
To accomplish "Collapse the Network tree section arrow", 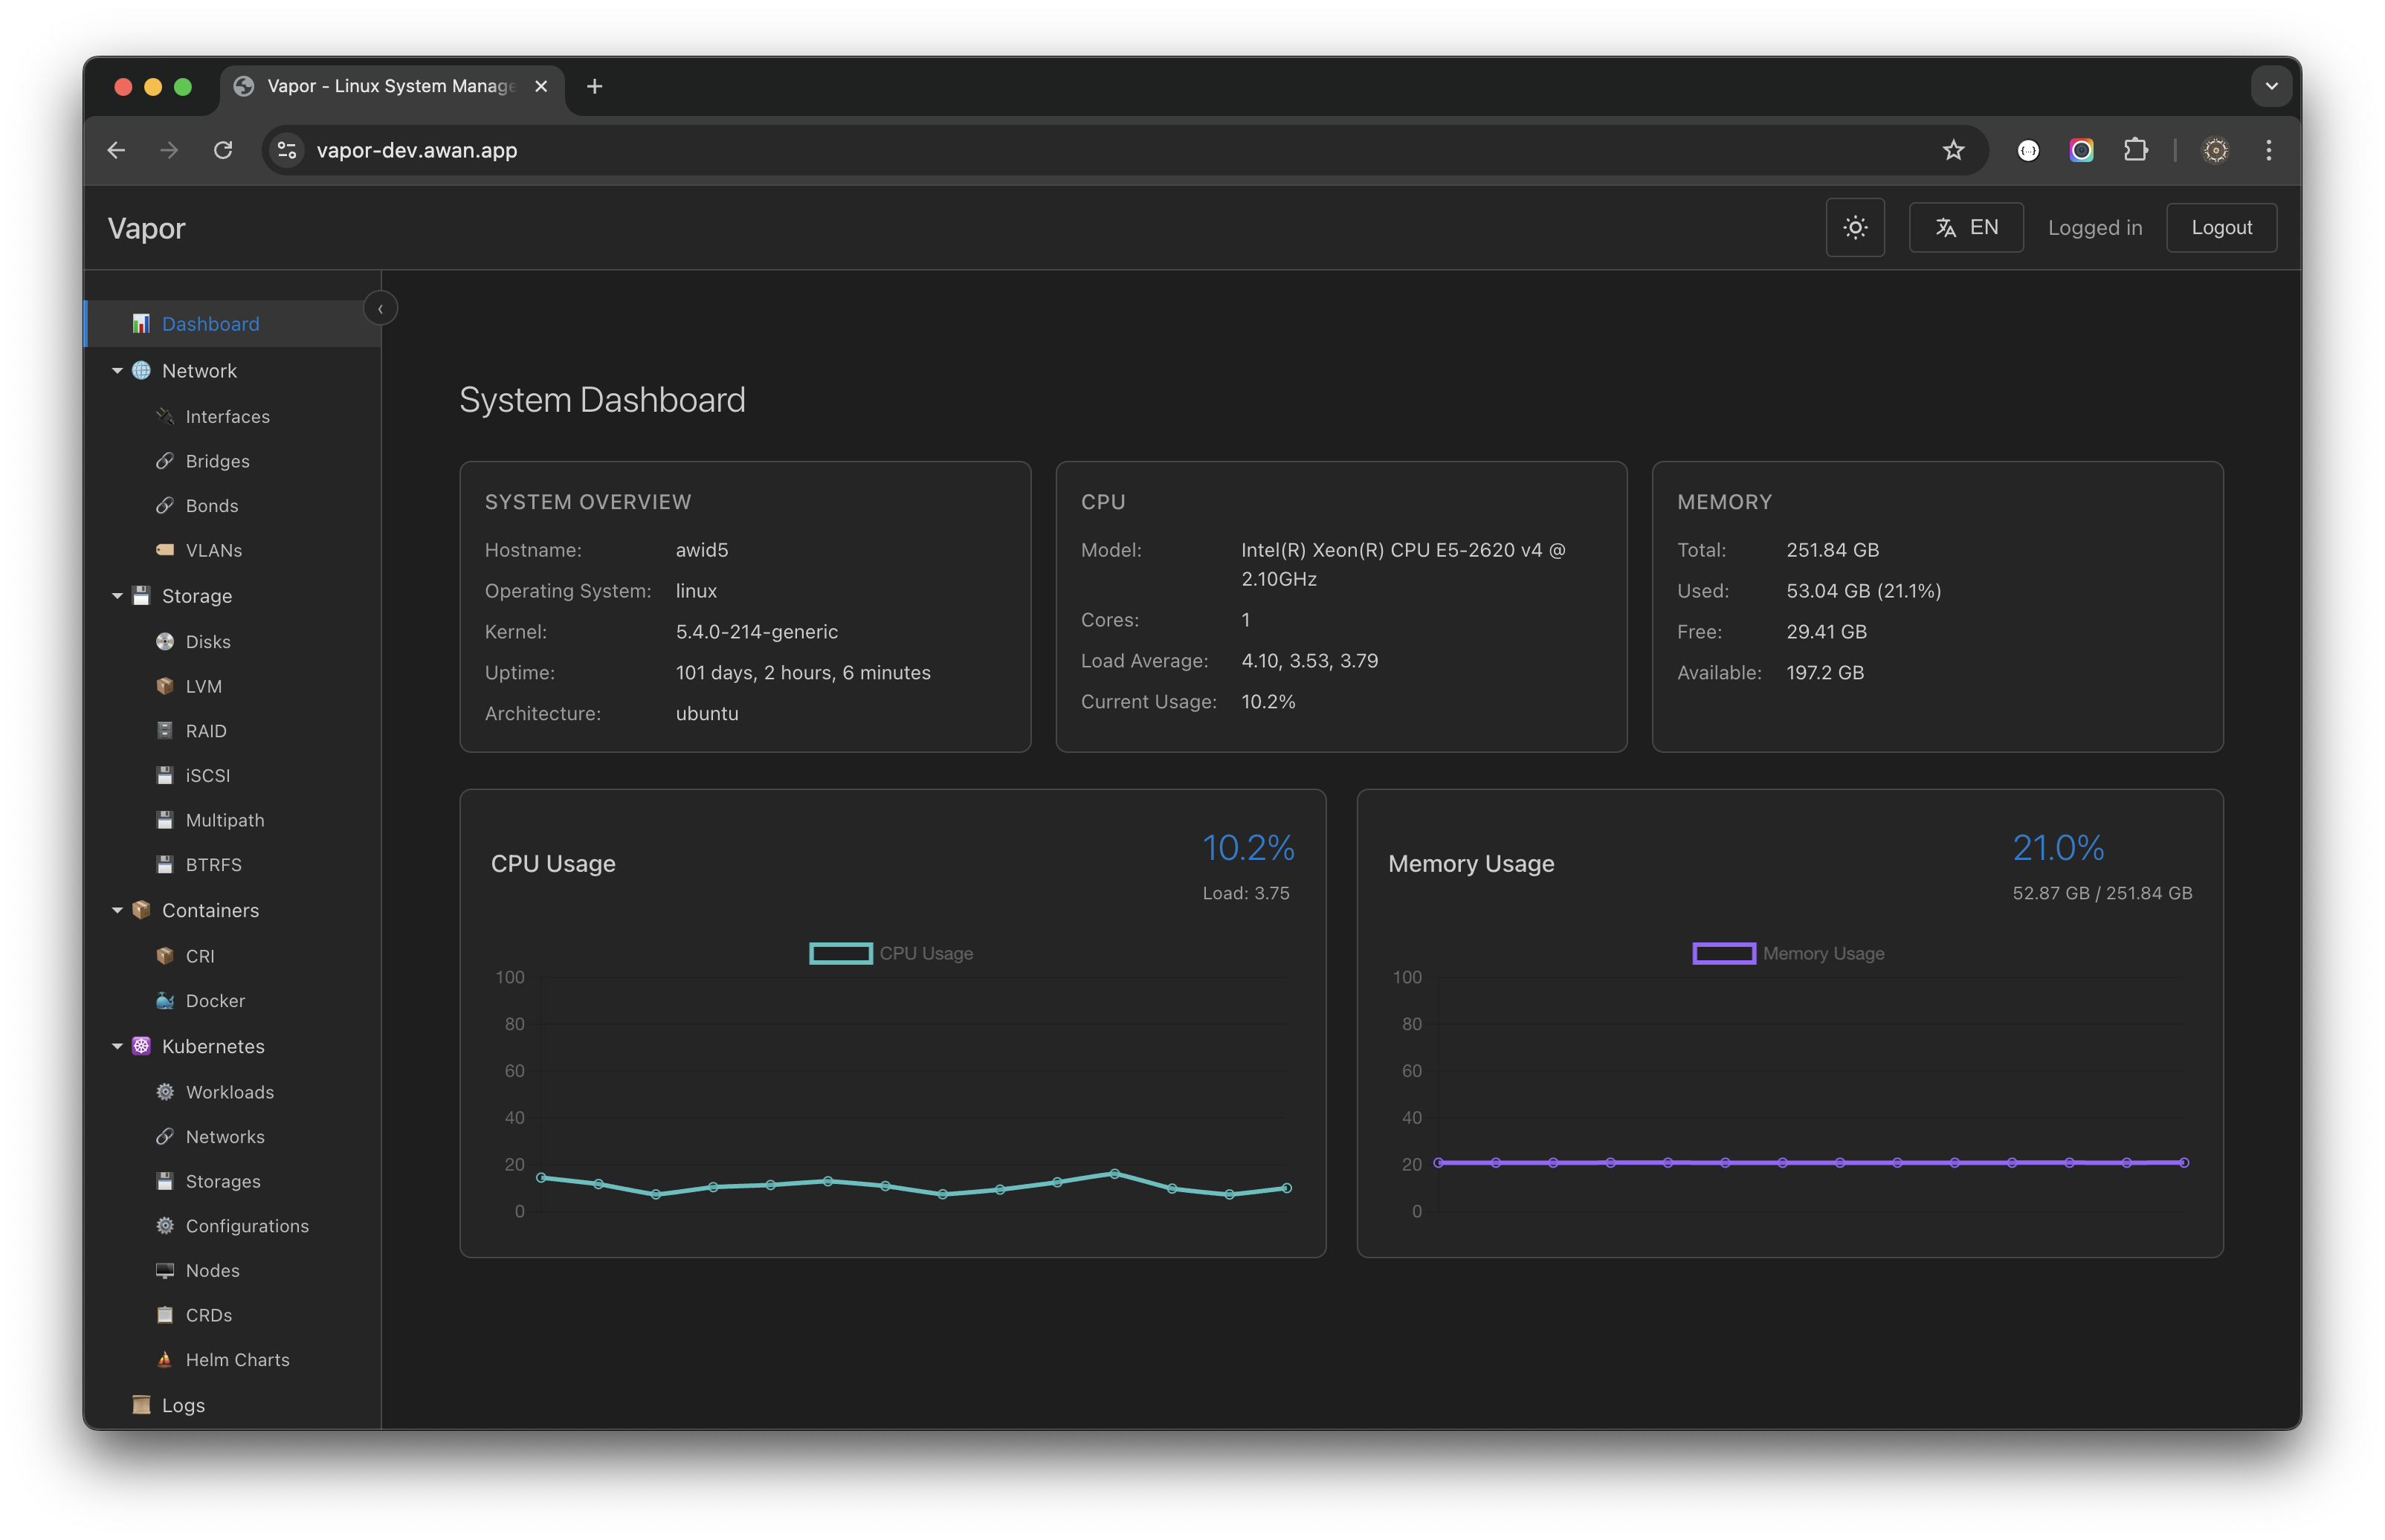I will [x=117, y=371].
